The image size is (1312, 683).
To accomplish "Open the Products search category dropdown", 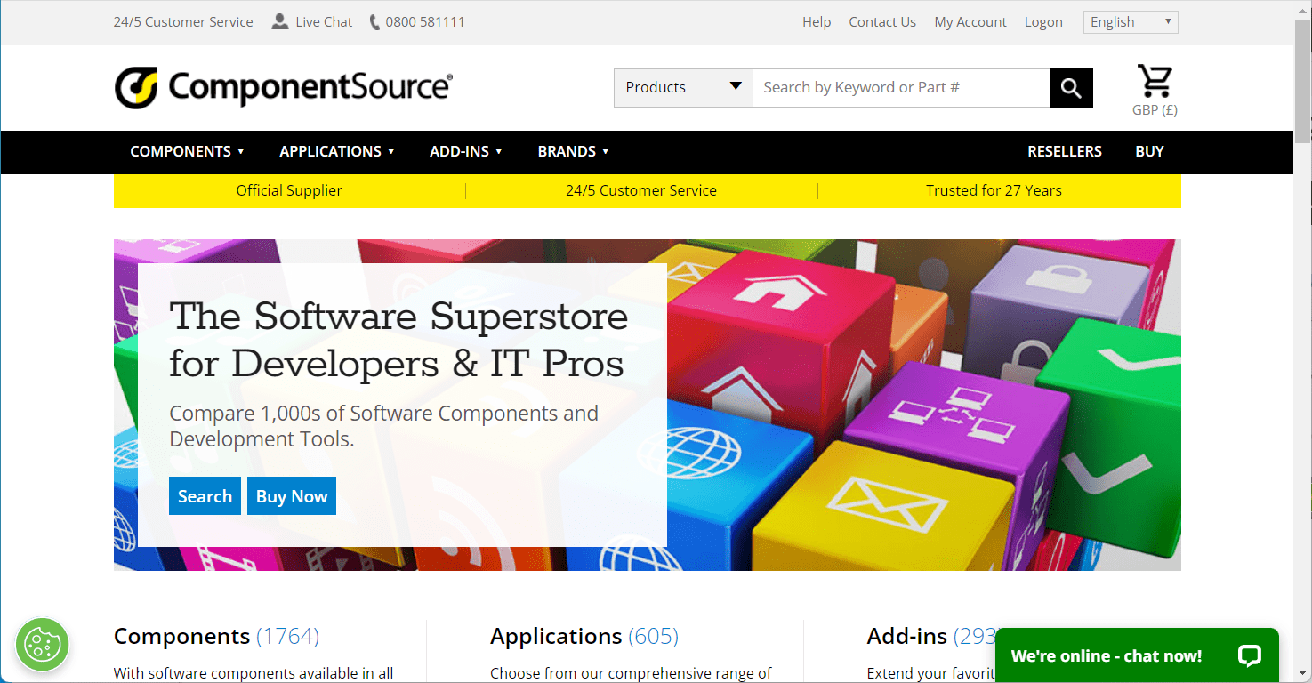I will (682, 87).
